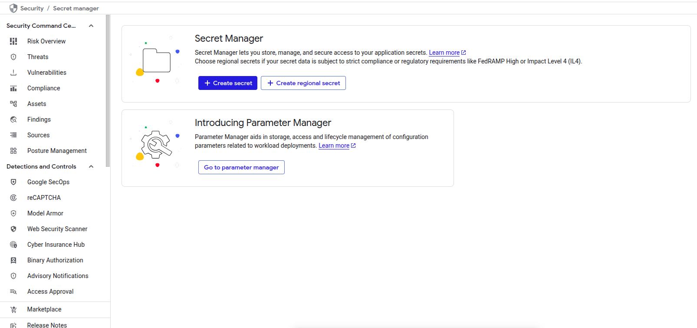Viewport: 697px width, 328px height.
Task: Click the Marketplace cart icon
Action: pos(13,309)
